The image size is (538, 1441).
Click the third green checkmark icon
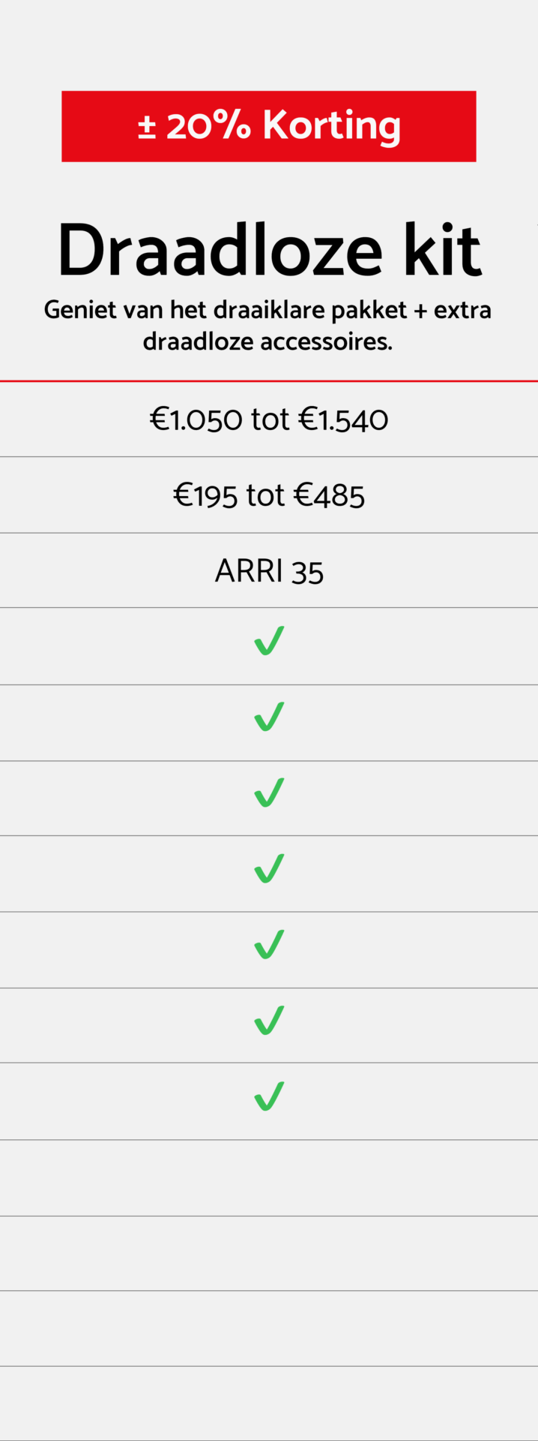pos(269,793)
